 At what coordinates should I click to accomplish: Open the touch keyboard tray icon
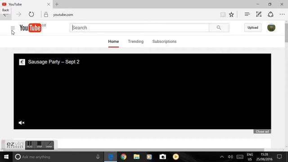(x=240, y=157)
